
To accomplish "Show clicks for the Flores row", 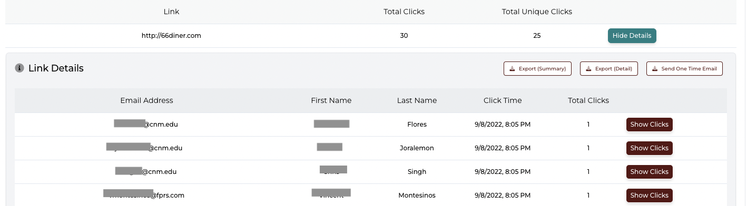I will point(649,125).
